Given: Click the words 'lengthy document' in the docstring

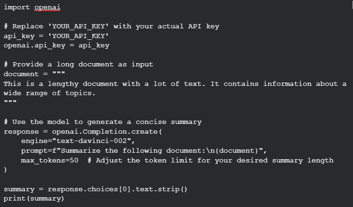Looking at the screenshot, I should pos(83,84).
